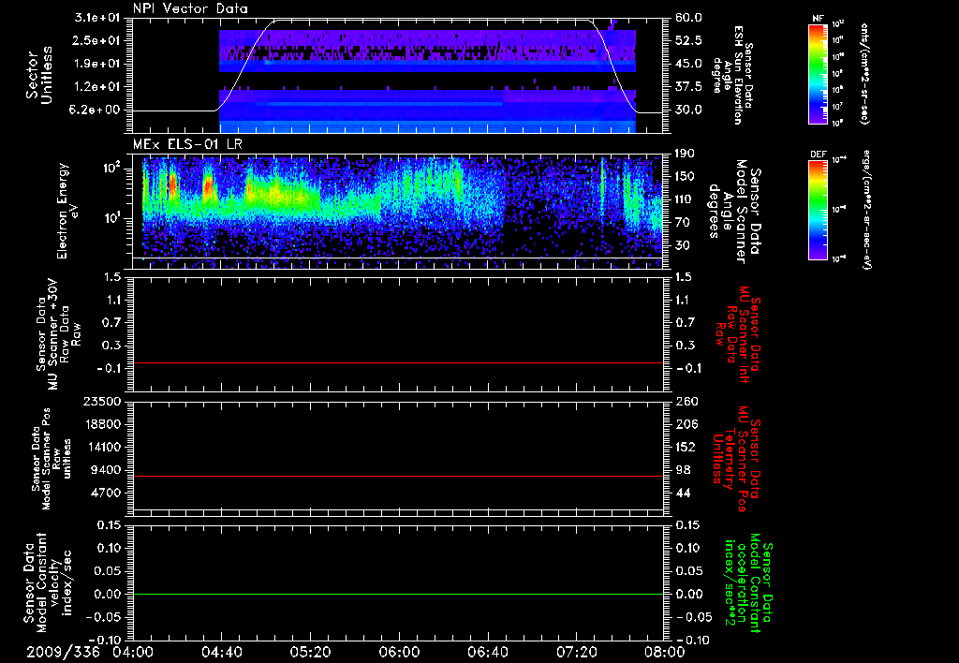Viewport: 959px width, 663px height.
Task: Pick the 04:40 time axis label
Action: point(221,652)
